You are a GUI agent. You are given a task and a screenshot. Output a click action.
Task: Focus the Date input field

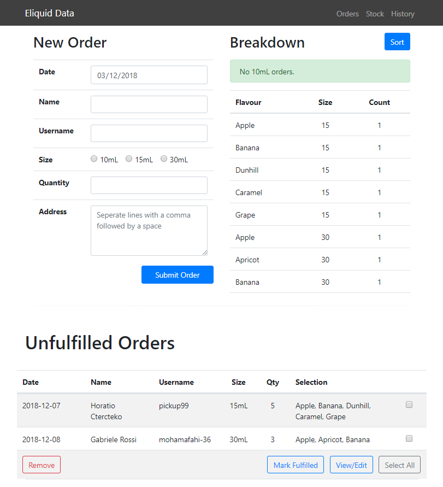click(149, 75)
